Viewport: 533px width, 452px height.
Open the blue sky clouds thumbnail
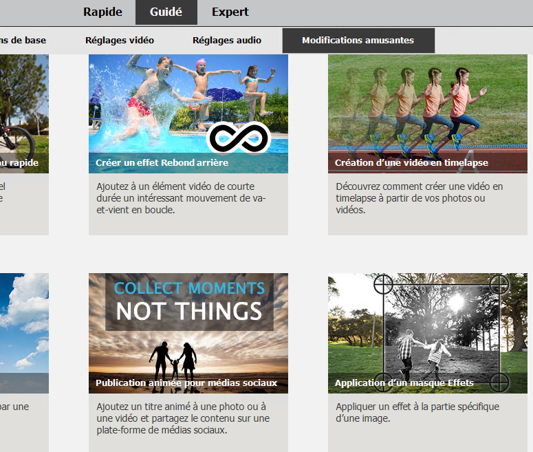click(x=24, y=323)
